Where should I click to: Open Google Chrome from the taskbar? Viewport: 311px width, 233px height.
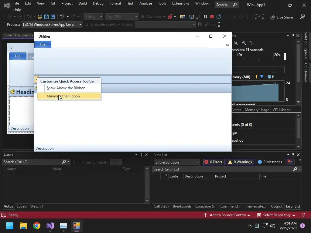click(37, 226)
